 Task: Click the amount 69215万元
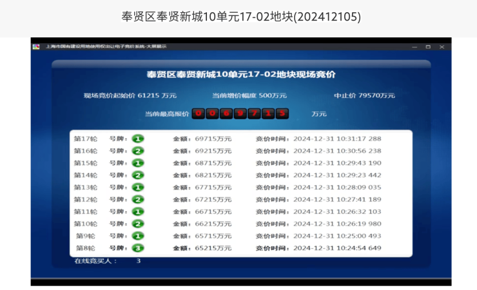tap(213, 151)
